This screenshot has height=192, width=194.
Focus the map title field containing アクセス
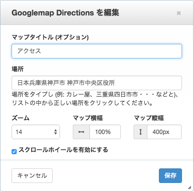97,51
